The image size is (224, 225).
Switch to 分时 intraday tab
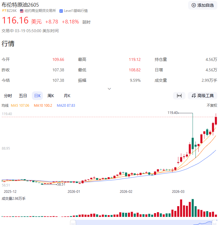(x=8, y=96)
